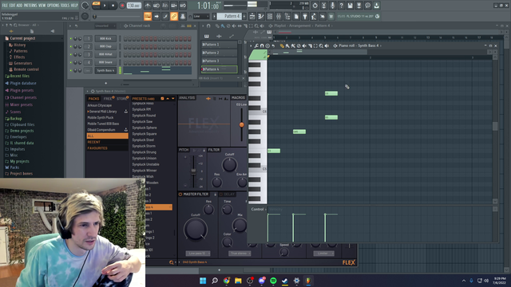The width and height of the screenshot is (511, 287).
Task: Add a channel with the plus button
Action: (x=105, y=83)
